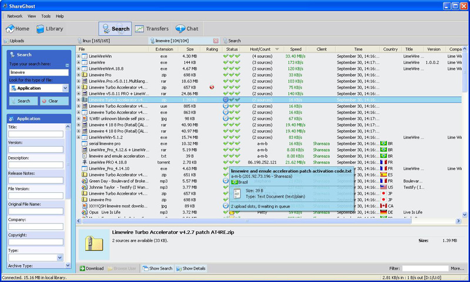Screen dimensions: 470x282
Task: Sort by the Host/Count column header
Action: tap(261, 49)
